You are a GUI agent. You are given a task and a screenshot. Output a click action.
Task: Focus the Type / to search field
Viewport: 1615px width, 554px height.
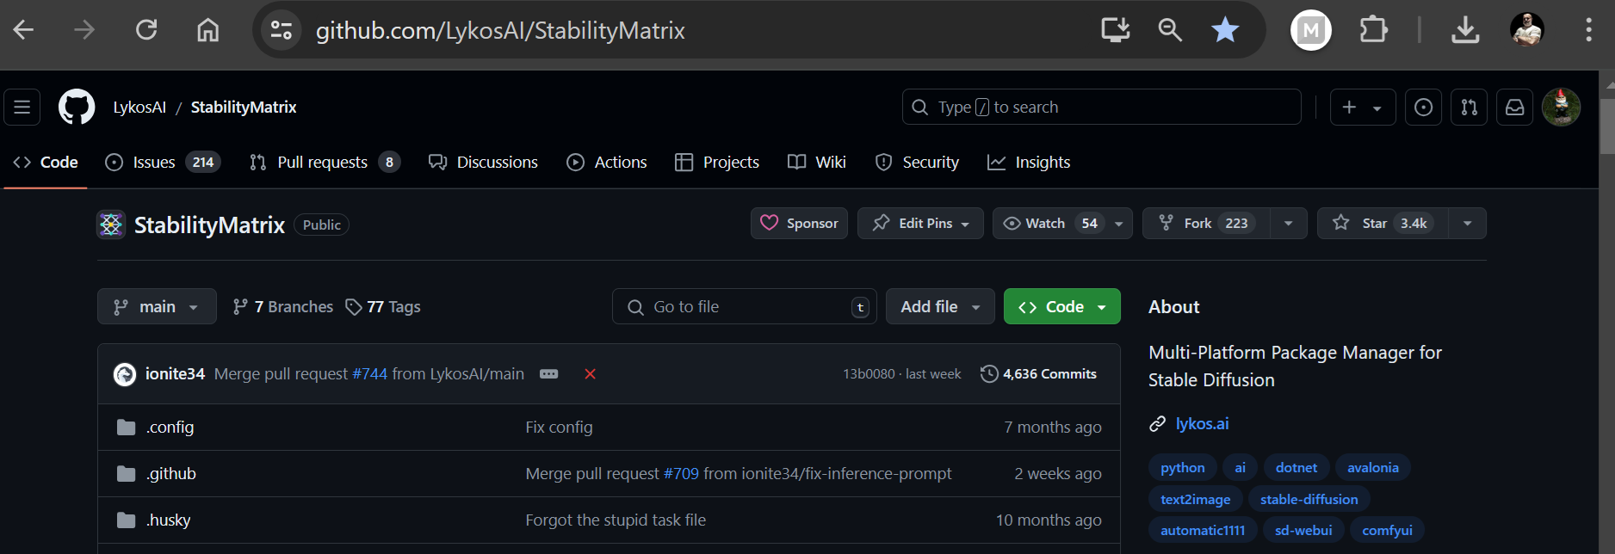pyautogui.click(x=1101, y=108)
